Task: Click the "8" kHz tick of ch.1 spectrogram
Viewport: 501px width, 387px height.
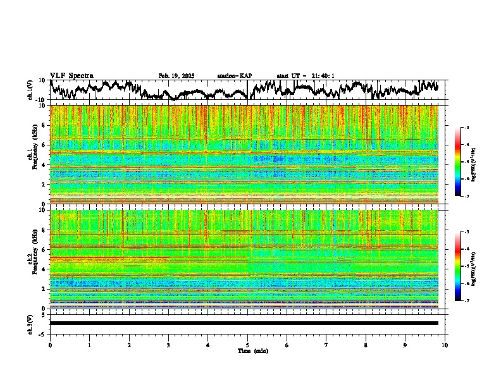Action: tap(45, 125)
